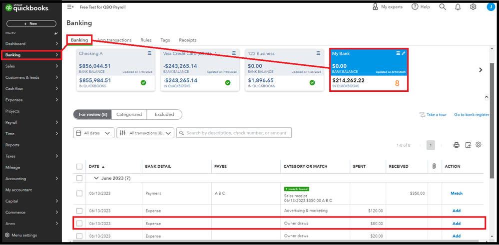Image resolution: width=499 pixels, height=245 pixels.
Task: Show the Categorized transactions tab
Action: [x=129, y=114]
